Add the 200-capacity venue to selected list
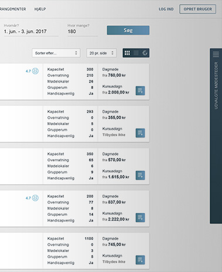The width and height of the screenshot is (222, 272). (x=140, y=218)
